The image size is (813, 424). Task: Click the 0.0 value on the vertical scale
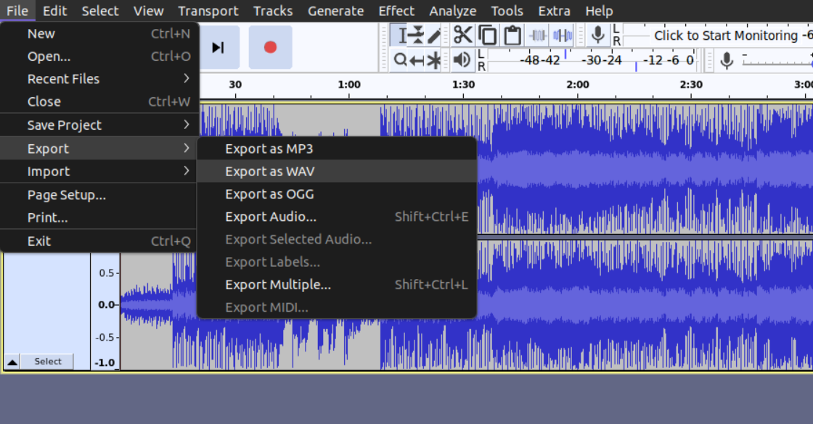(106, 305)
